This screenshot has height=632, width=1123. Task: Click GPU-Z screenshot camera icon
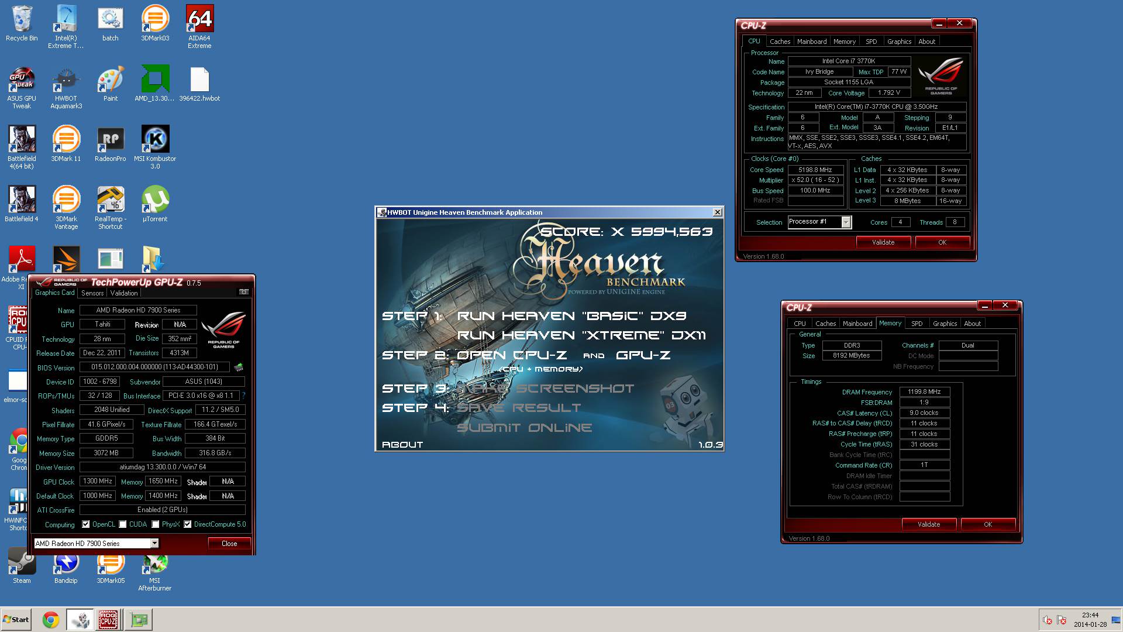[x=244, y=292]
